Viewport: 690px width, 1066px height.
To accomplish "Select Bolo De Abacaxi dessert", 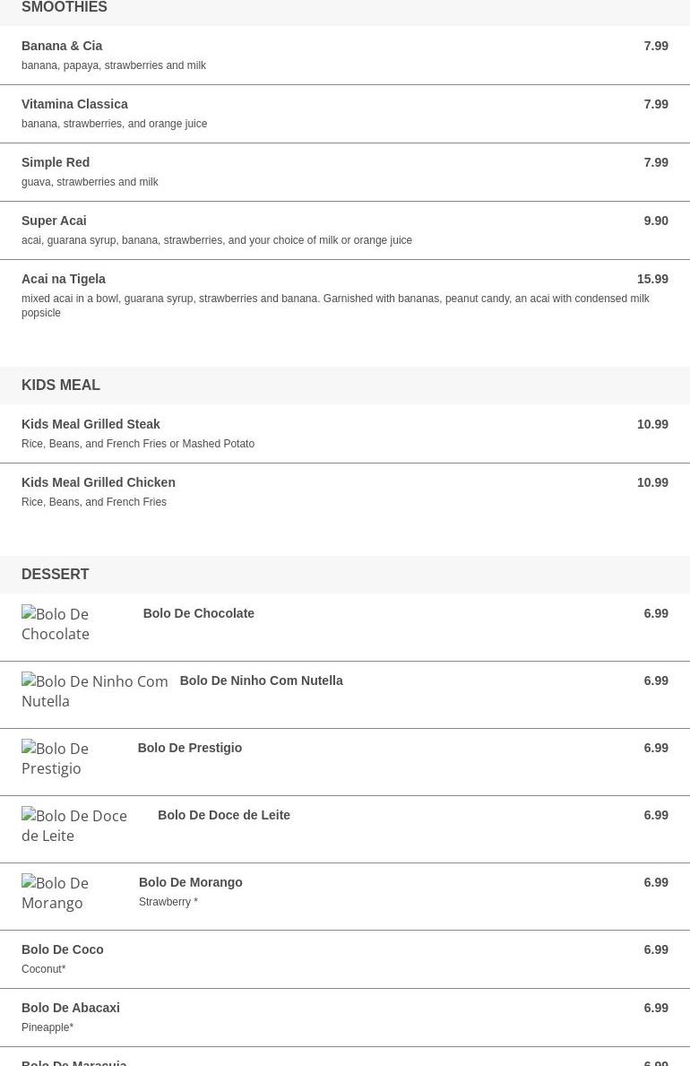I will [x=345, y=1018].
